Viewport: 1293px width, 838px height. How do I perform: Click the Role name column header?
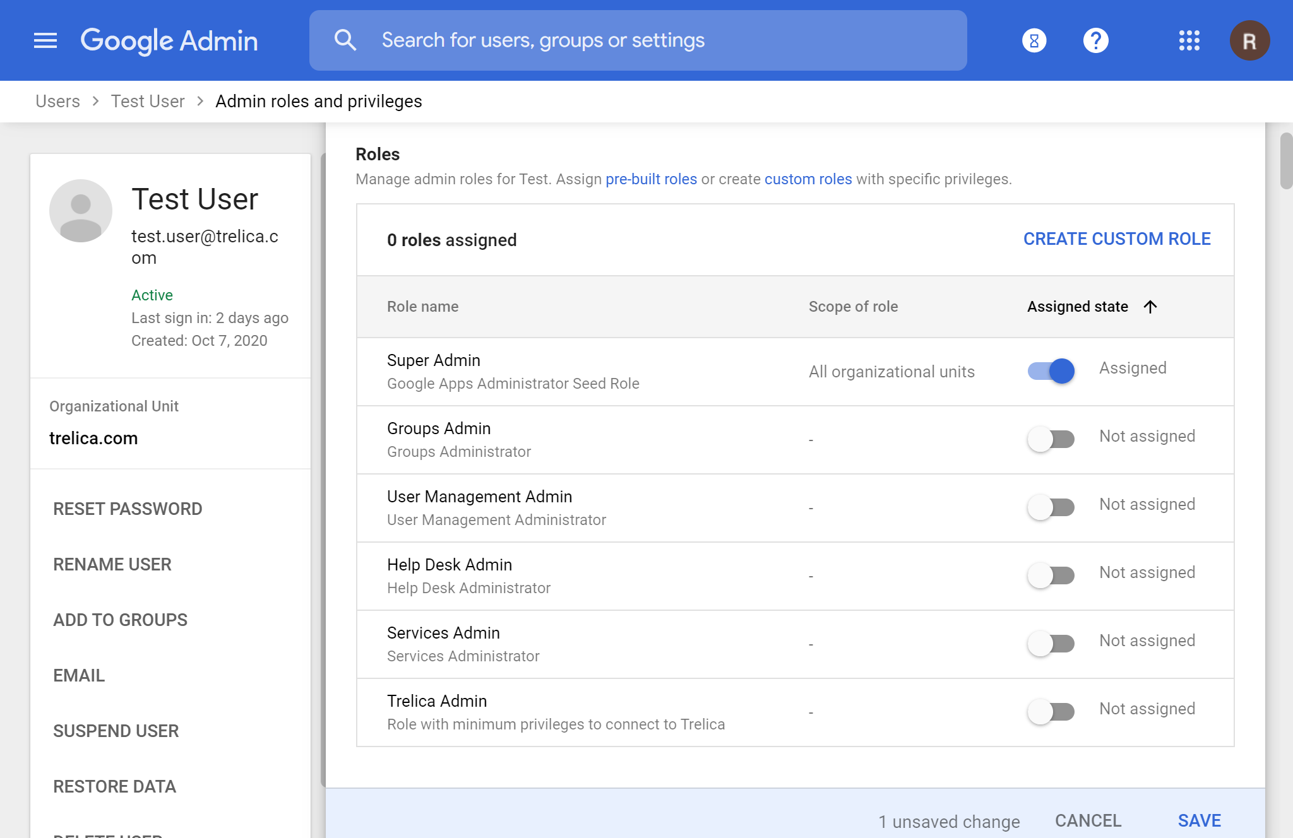[422, 307]
